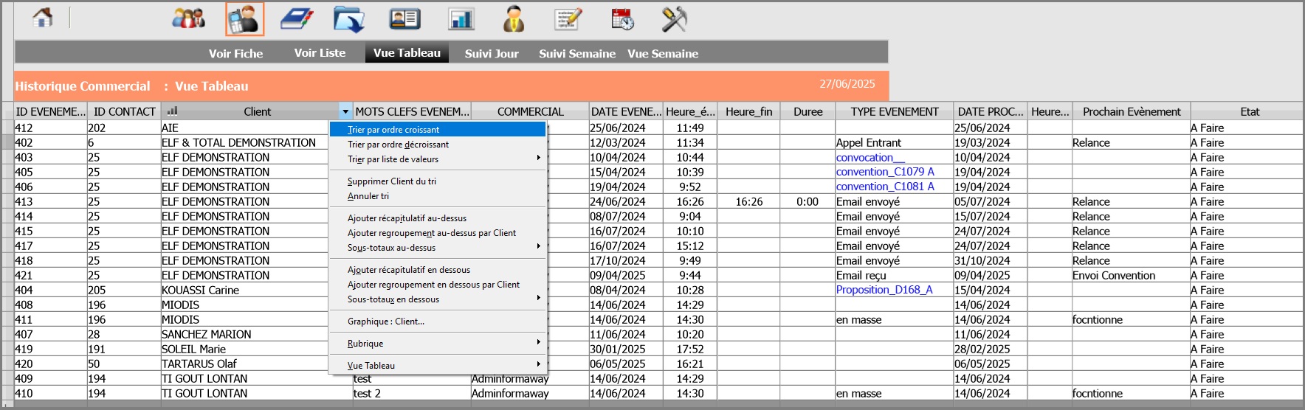Choose Ajouter récapitulatif en dessous
Screen dimensions: 1305x410
pyautogui.click(x=438, y=270)
